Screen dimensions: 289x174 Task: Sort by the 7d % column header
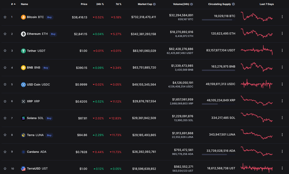(x=118, y=4)
